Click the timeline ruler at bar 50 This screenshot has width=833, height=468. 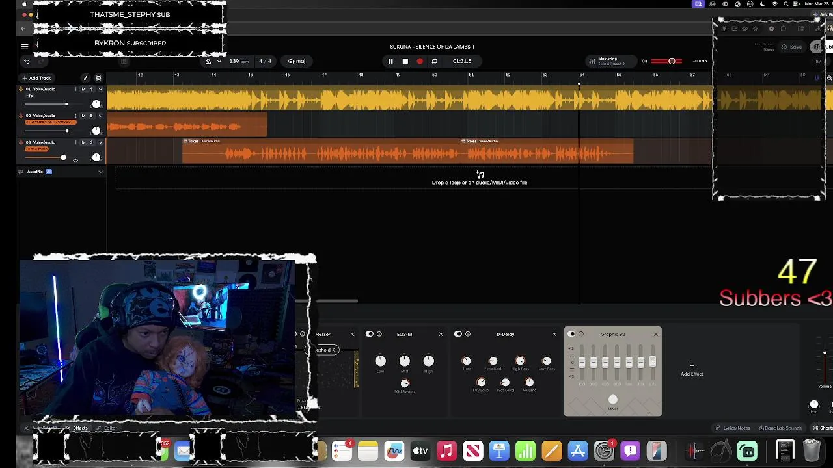coord(435,75)
